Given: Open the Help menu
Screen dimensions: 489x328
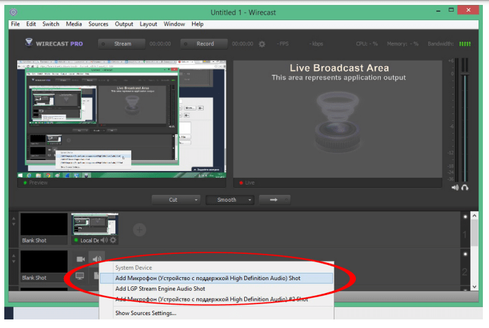Looking at the screenshot, I should pyautogui.click(x=198, y=24).
